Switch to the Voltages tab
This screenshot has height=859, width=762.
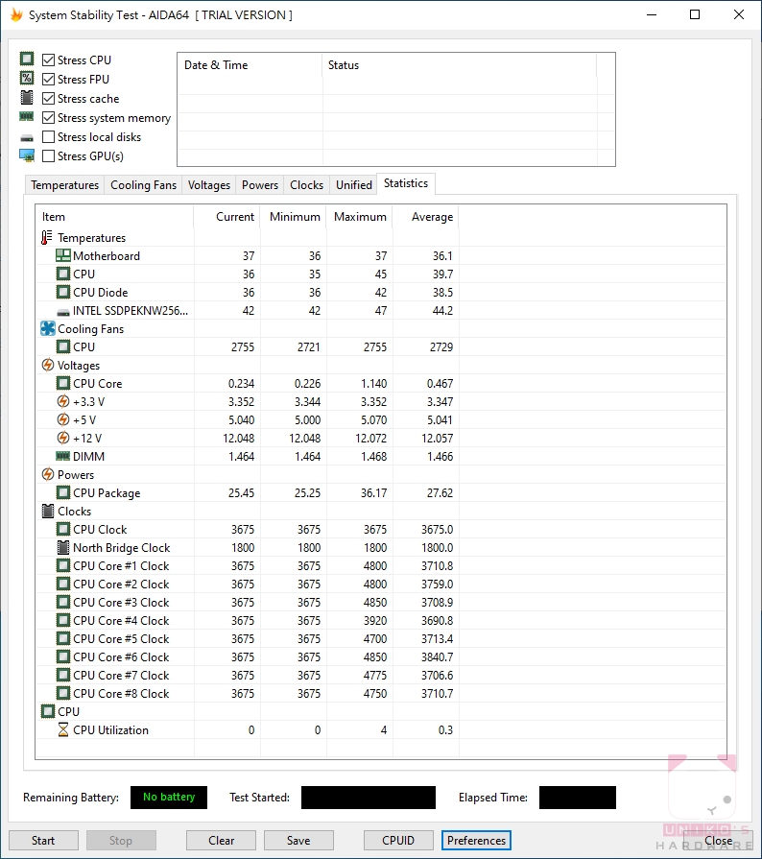(x=208, y=185)
